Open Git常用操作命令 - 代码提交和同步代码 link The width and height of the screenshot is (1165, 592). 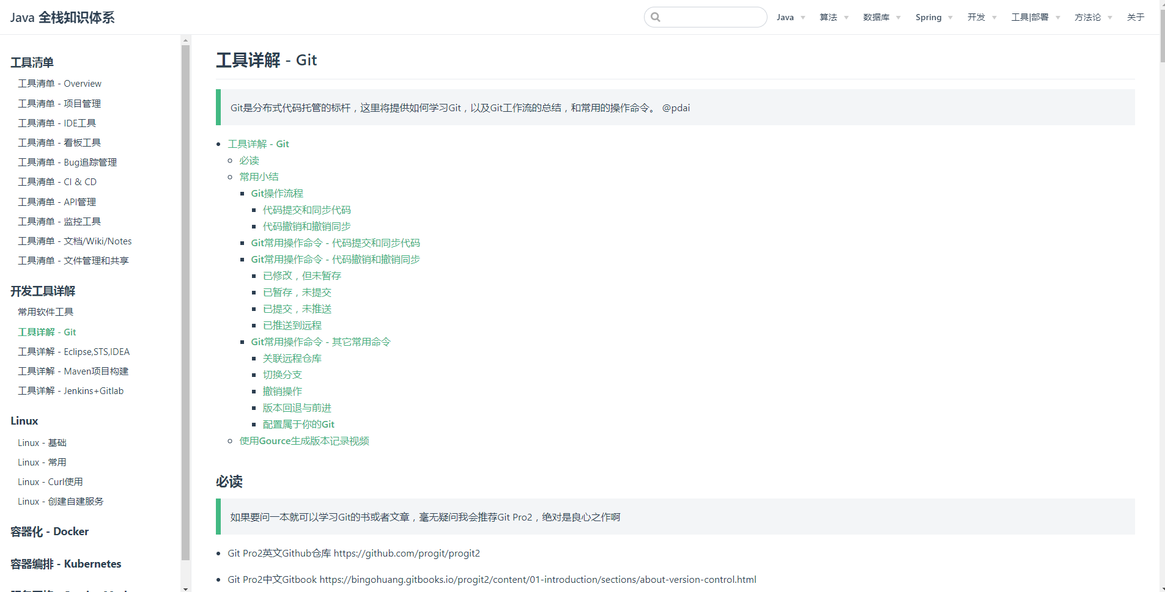336,243
